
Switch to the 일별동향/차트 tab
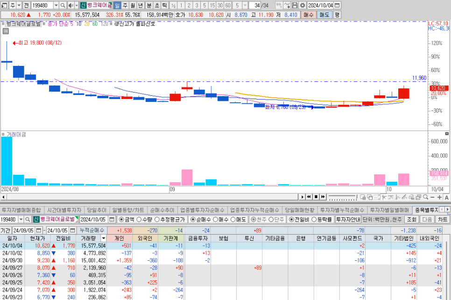(128, 210)
